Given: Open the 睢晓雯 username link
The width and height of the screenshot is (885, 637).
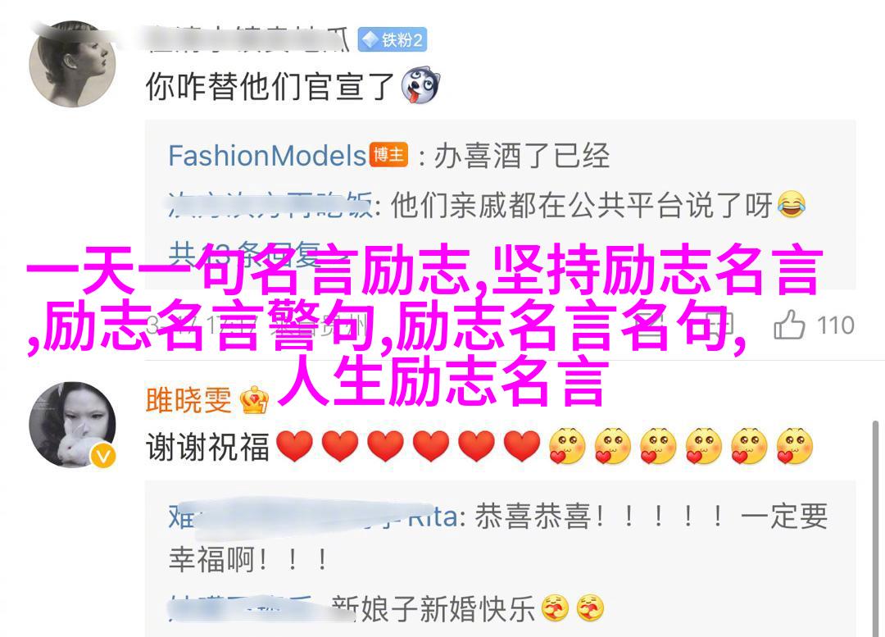Looking at the screenshot, I should click(x=188, y=400).
